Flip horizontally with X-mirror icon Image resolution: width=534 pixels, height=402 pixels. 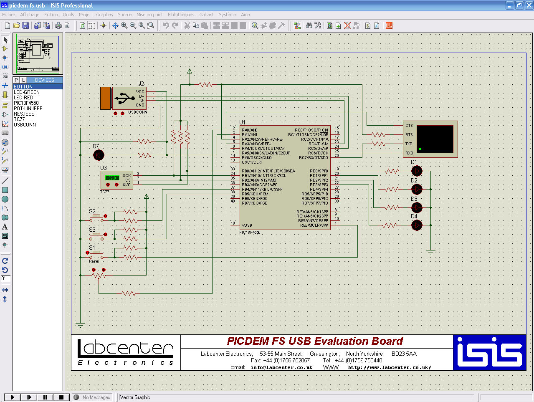(x=5, y=290)
